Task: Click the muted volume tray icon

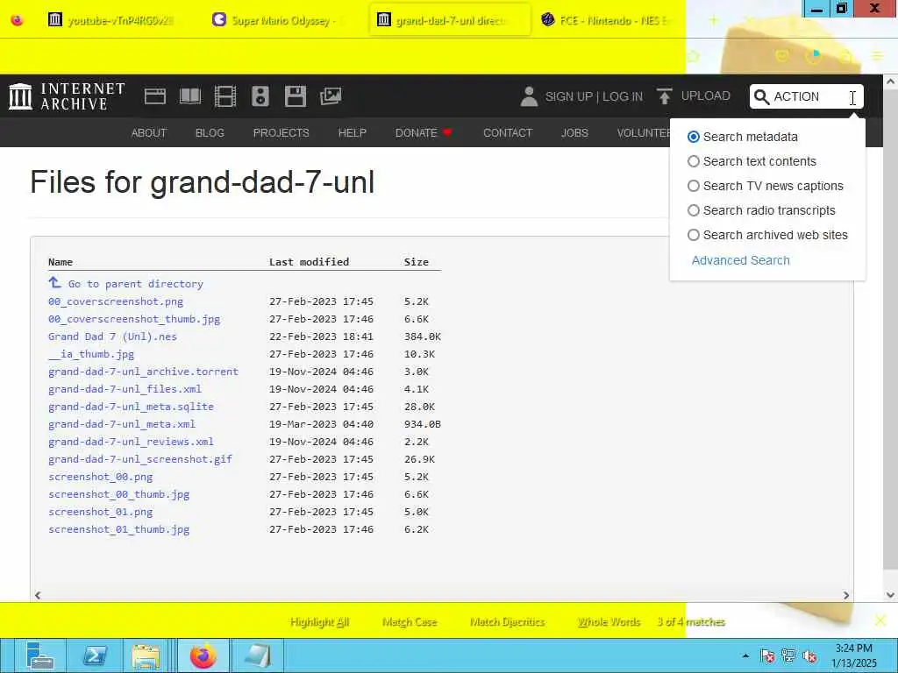Action: pos(809,655)
